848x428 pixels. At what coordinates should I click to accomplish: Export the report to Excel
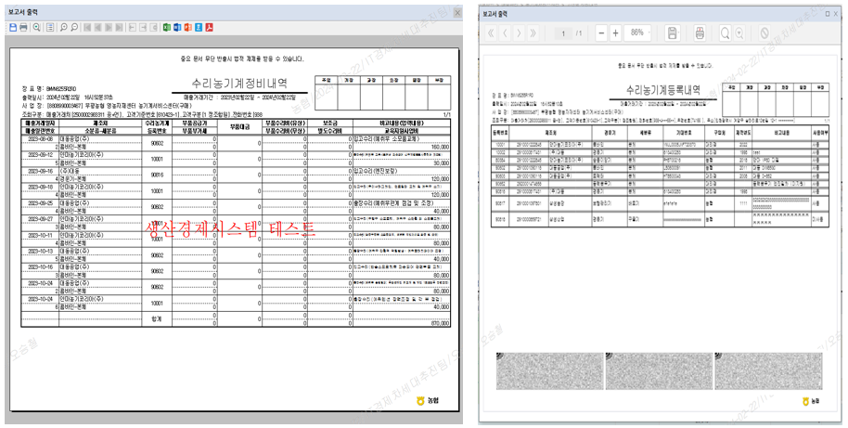pos(167,27)
